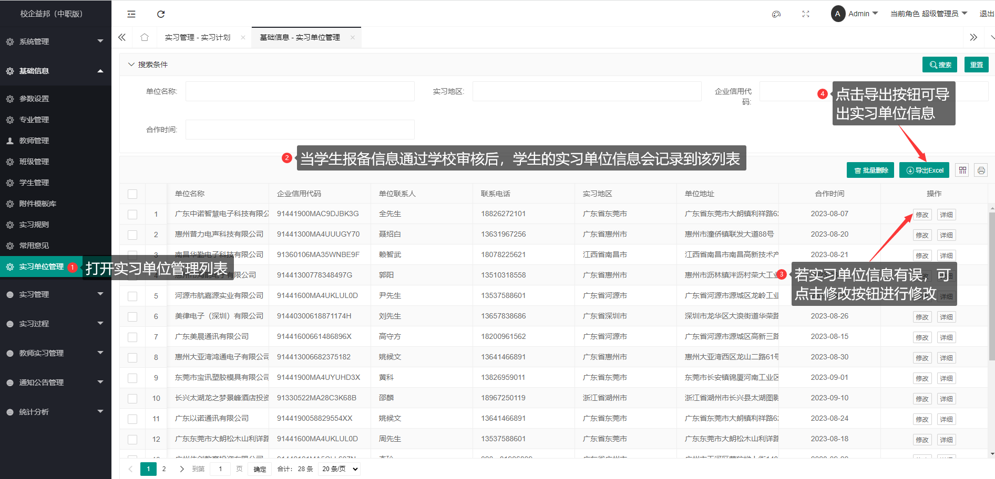The width and height of the screenshot is (995, 479).
Task: Open the 20 条/页 page size dropdown
Action: pos(340,469)
